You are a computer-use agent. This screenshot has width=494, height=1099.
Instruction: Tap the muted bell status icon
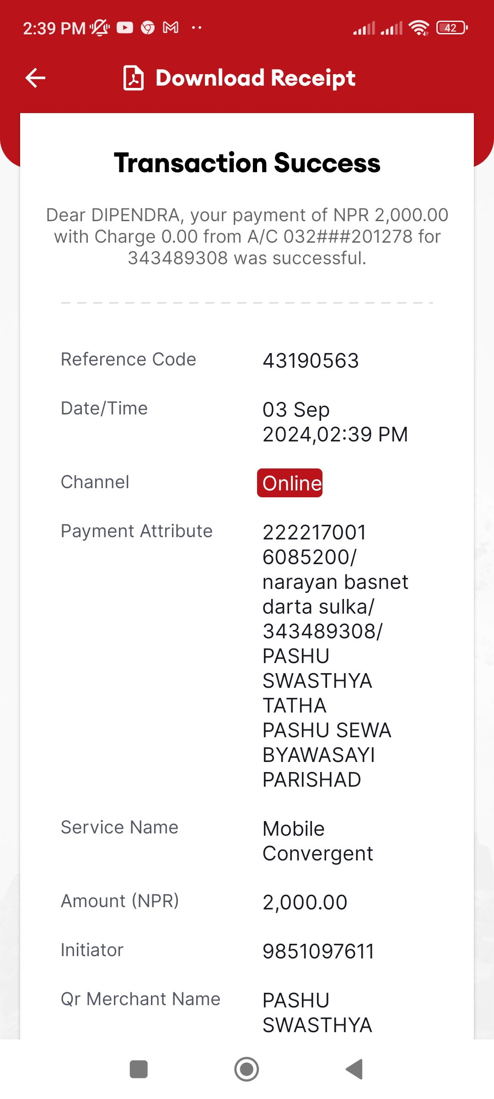pyautogui.click(x=100, y=28)
